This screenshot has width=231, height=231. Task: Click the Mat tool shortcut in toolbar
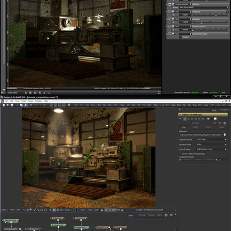click(x=206, y=105)
